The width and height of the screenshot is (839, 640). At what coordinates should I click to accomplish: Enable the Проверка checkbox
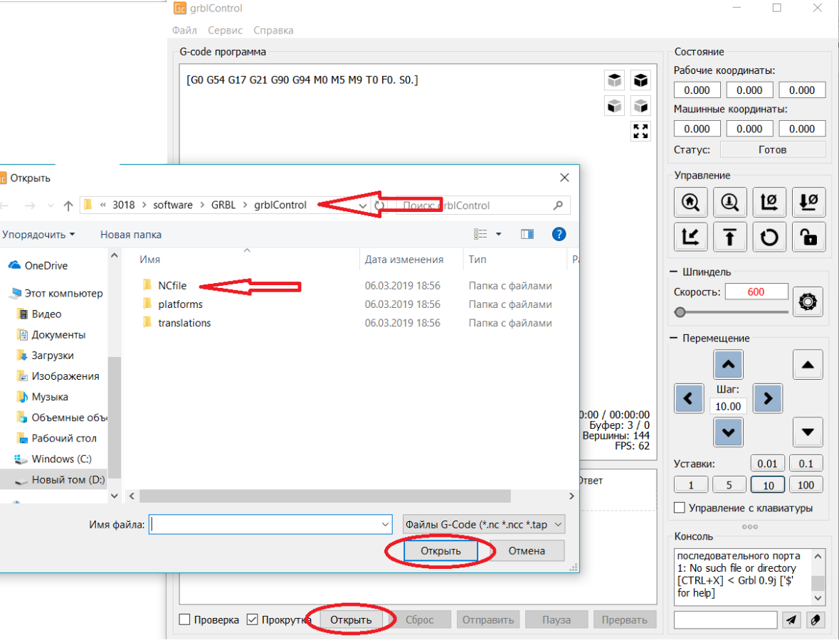[x=184, y=619]
